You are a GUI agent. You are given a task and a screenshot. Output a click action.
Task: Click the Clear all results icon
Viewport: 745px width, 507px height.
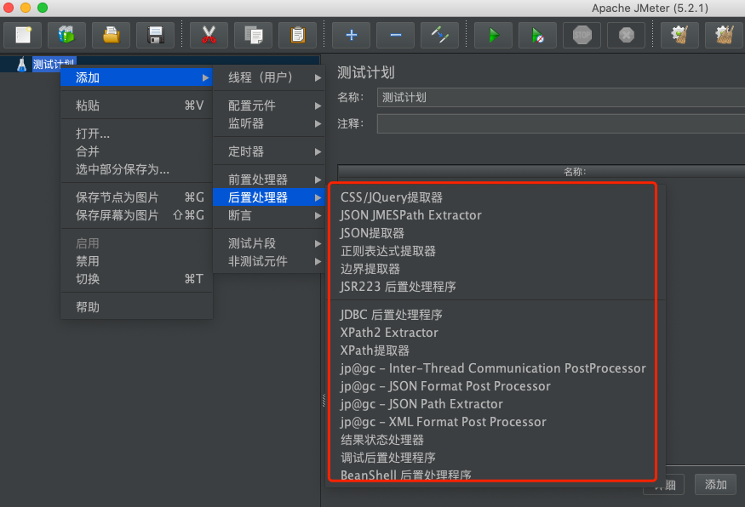point(724,35)
